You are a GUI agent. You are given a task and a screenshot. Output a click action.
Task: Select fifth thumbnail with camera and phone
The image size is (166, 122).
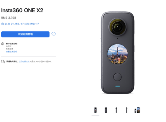[137, 110]
